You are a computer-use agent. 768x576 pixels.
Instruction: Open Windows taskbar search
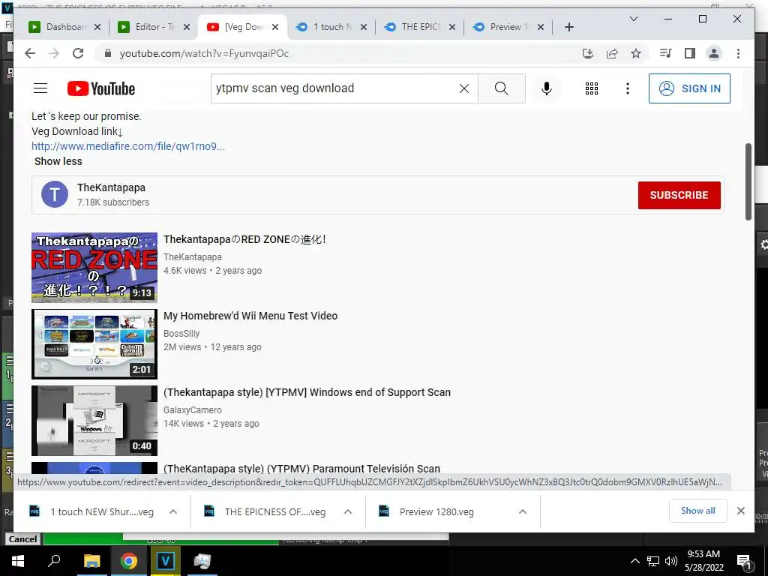tap(54, 561)
